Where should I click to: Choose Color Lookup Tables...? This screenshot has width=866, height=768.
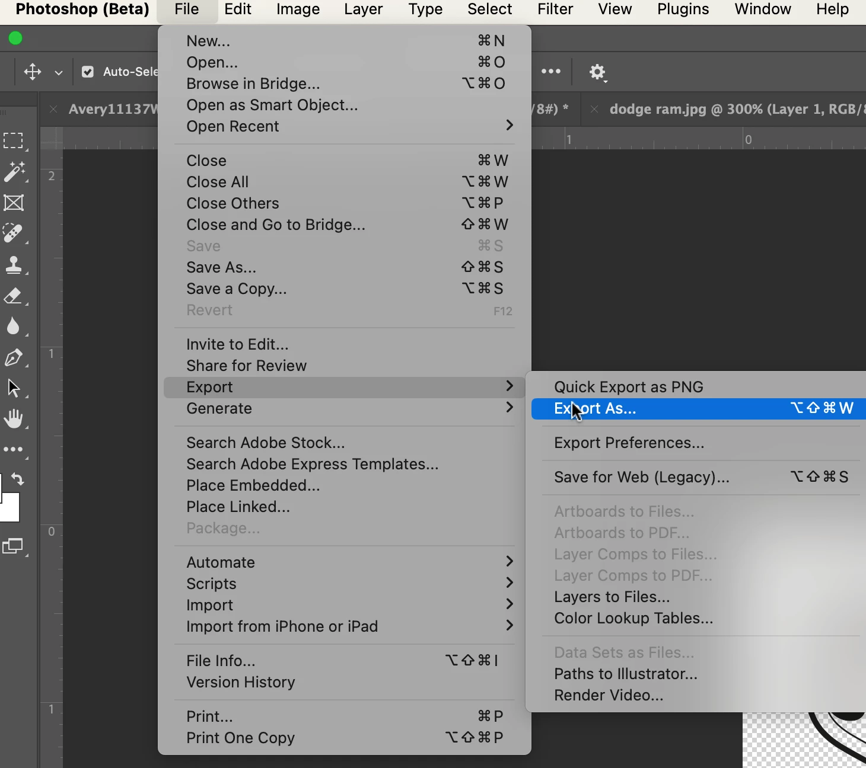click(x=699, y=618)
